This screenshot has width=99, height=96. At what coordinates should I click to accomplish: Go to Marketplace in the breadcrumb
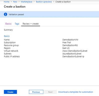[27, 2]
